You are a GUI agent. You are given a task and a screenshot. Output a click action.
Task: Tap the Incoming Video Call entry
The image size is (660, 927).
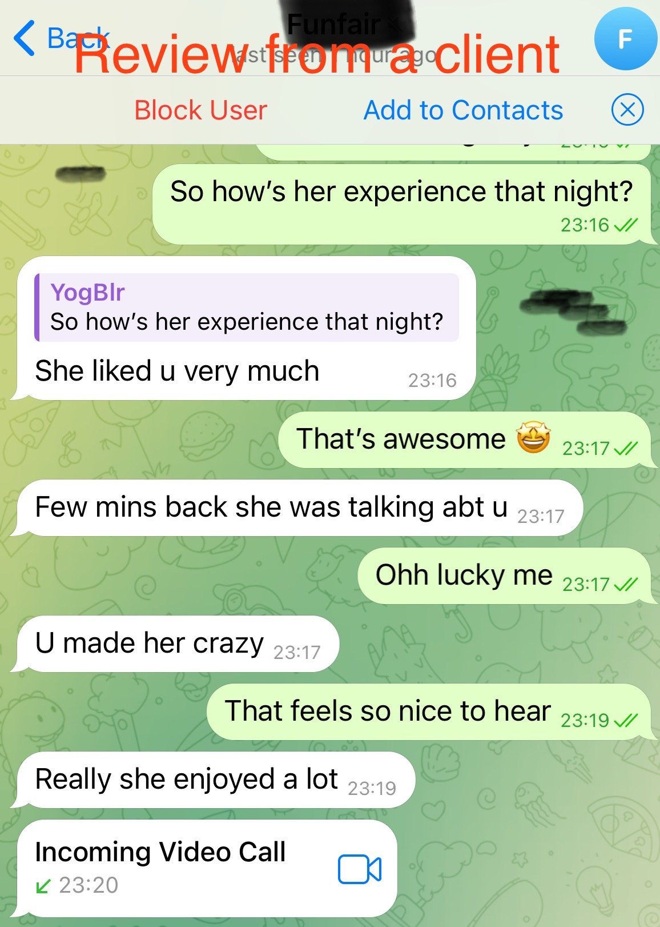207,868
